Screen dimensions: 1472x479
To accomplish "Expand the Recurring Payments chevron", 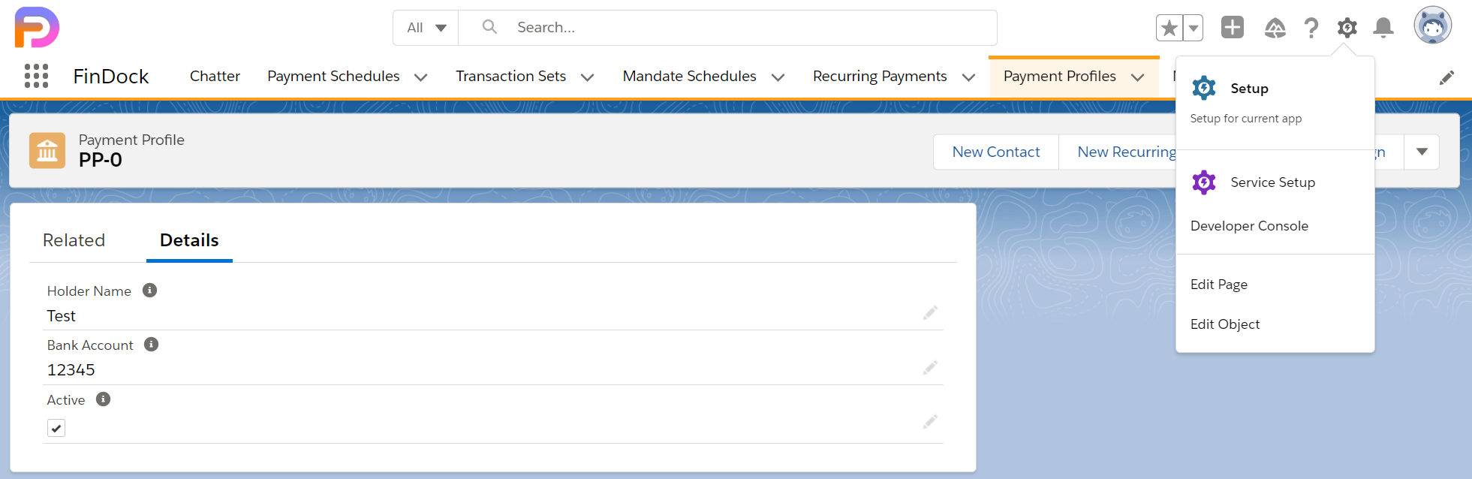I will [970, 77].
